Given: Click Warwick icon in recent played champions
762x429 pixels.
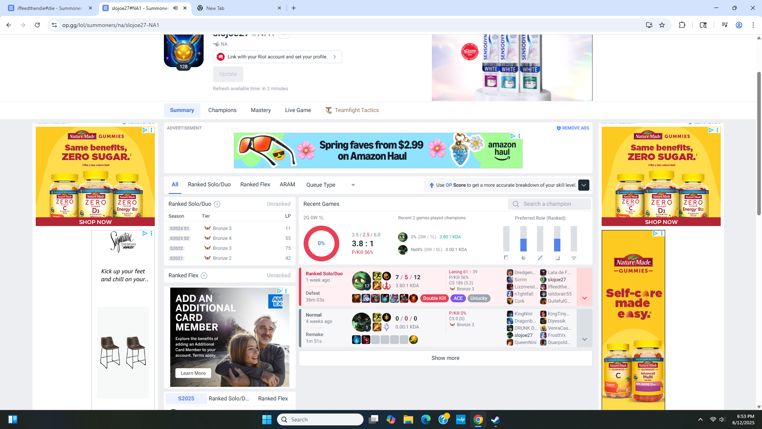Looking at the screenshot, I should click(403, 250).
